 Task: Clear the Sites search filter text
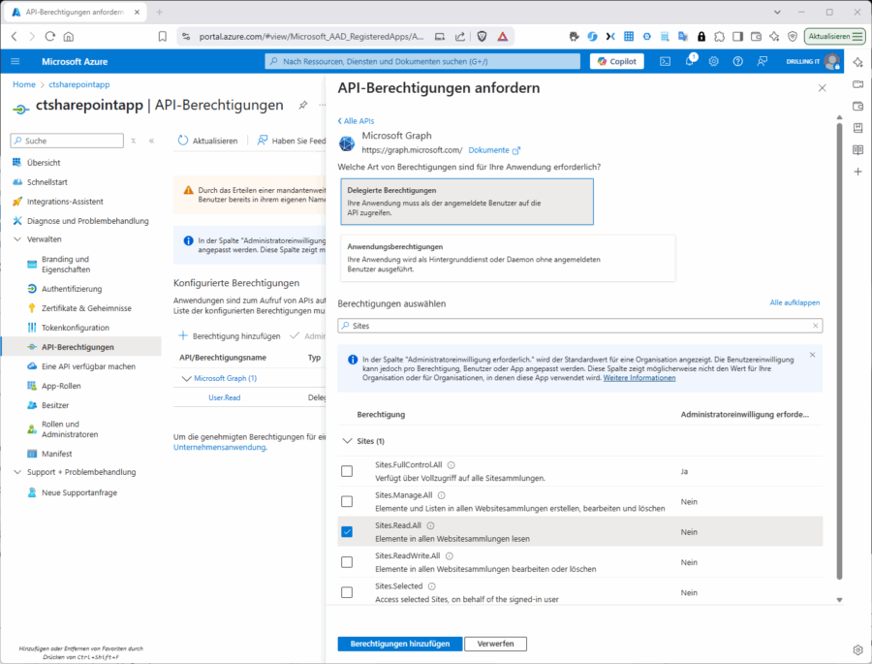click(815, 326)
